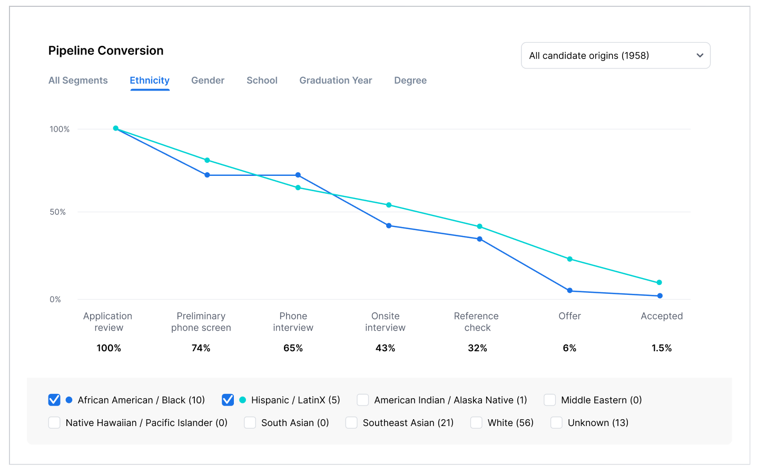
Task: Uncheck the Hispanic / LatinX checkbox
Action: tap(228, 400)
